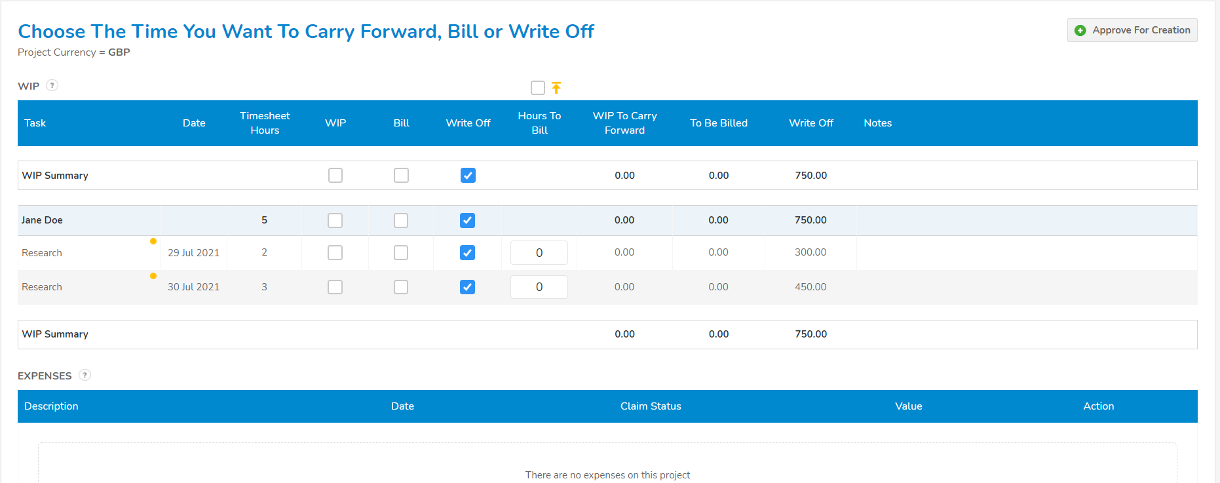Tick WIP checkbox for 29 Jul 2021 Research
The width and height of the screenshot is (1220, 483).
pyautogui.click(x=335, y=253)
